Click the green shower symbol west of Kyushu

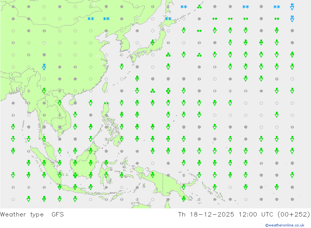[122, 67]
